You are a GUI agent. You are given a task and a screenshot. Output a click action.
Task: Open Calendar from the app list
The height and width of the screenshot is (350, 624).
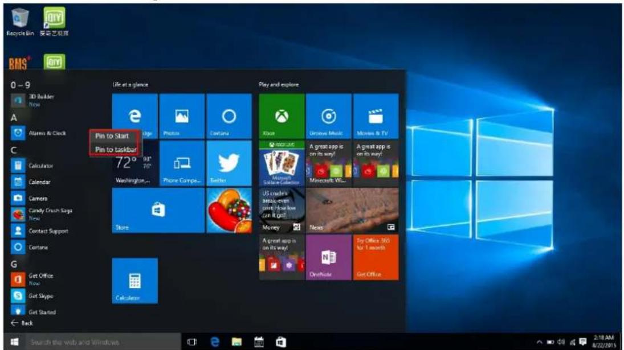[40, 182]
